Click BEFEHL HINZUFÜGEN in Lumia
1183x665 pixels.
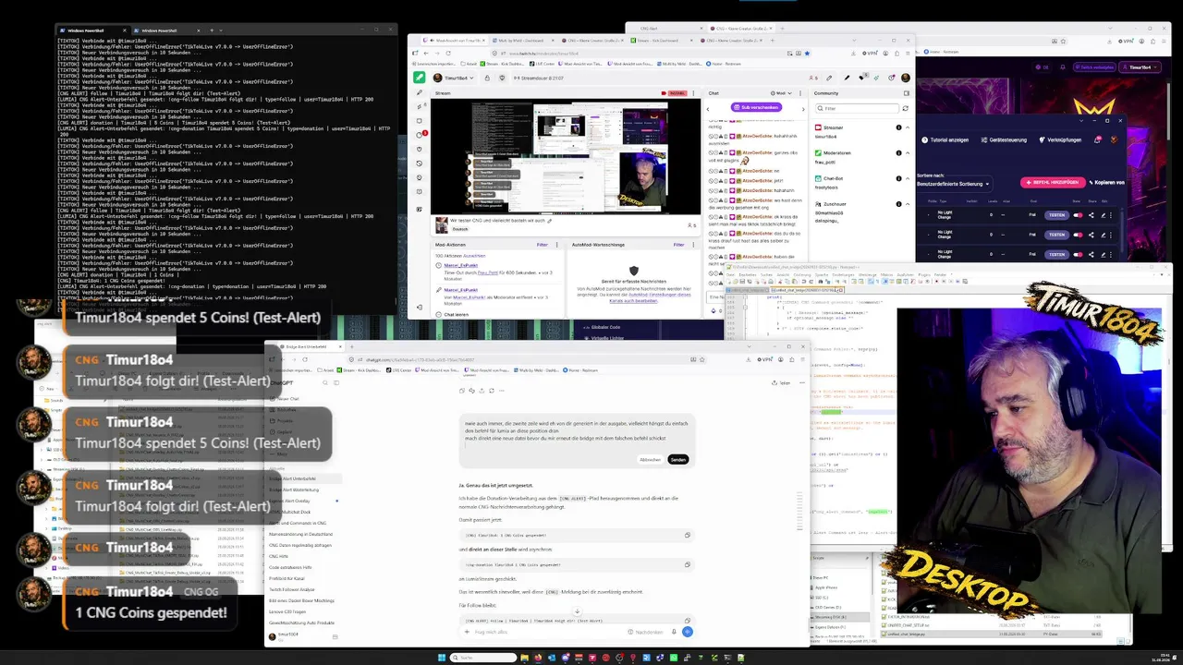click(x=1052, y=182)
